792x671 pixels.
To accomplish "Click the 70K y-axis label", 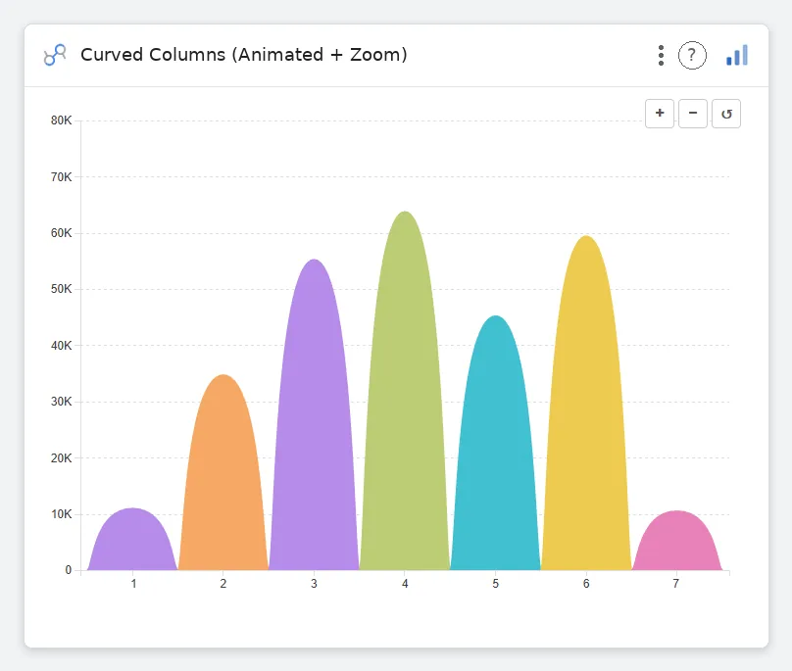I will pyautogui.click(x=61, y=177).
